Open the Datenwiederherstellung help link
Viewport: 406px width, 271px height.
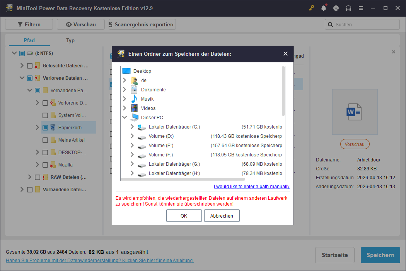click(100, 261)
